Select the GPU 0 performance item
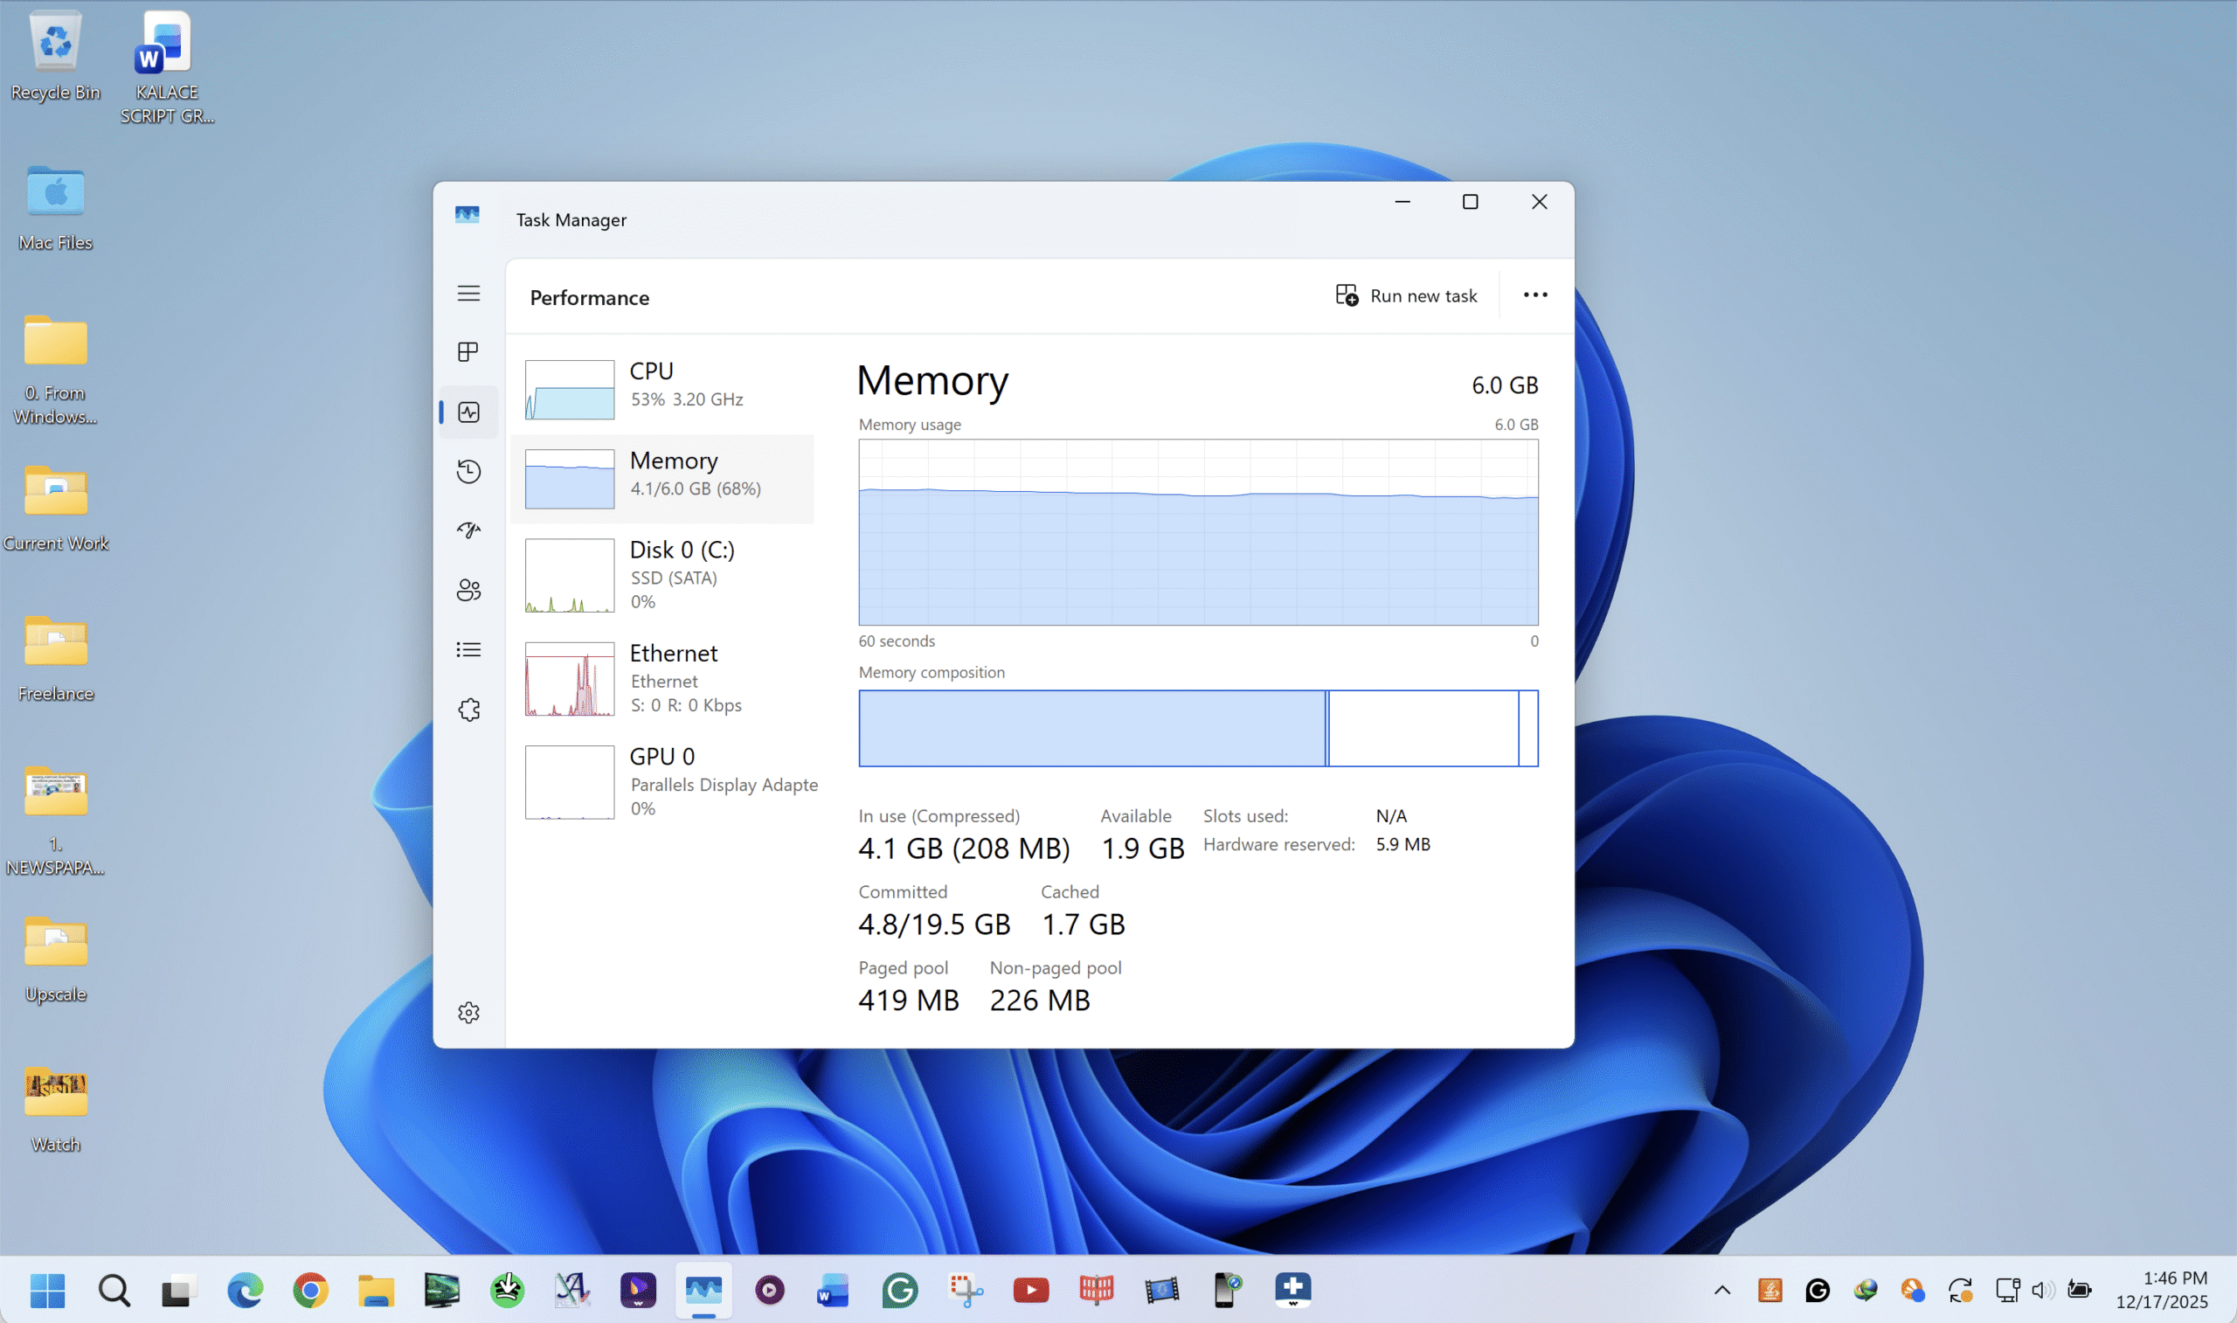Image resolution: width=2237 pixels, height=1323 pixels. point(663,782)
